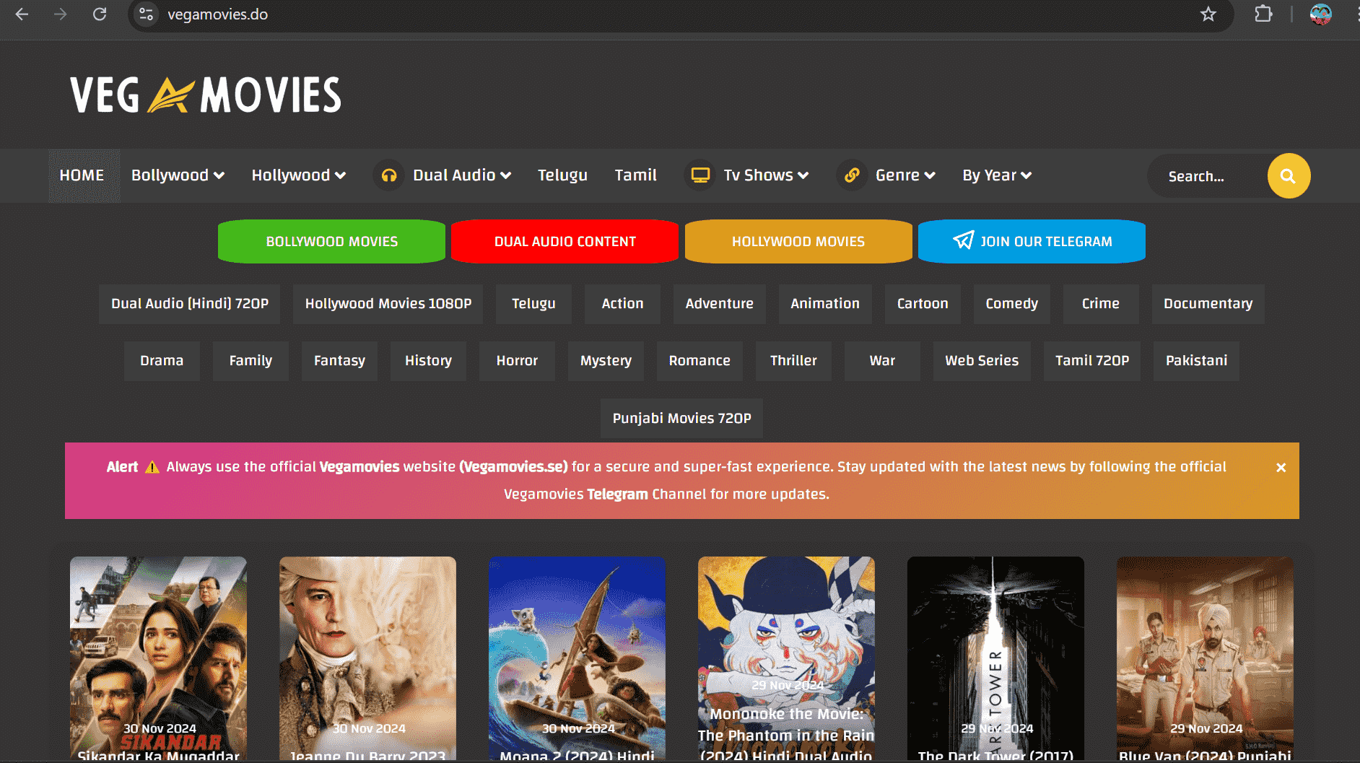Expand the Bollywood dropdown menu
Viewport: 1360px width, 763px height.
tap(178, 175)
